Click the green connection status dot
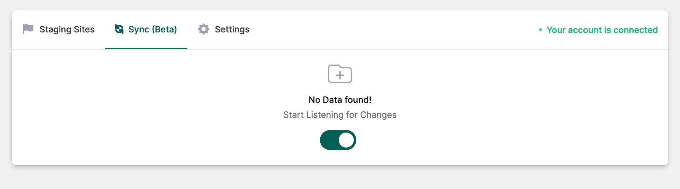This screenshot has width=680, height=189. (540, 30)
